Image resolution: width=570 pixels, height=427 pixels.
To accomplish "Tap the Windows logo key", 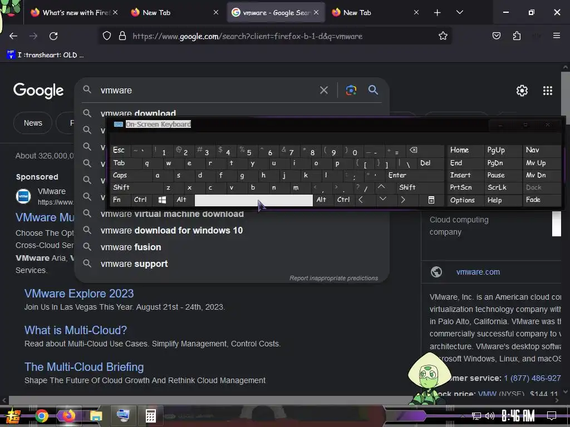I will 162,200.
